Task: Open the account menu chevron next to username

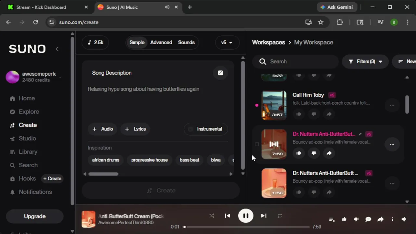Action: pyautogui.click(x=60, y=77)
